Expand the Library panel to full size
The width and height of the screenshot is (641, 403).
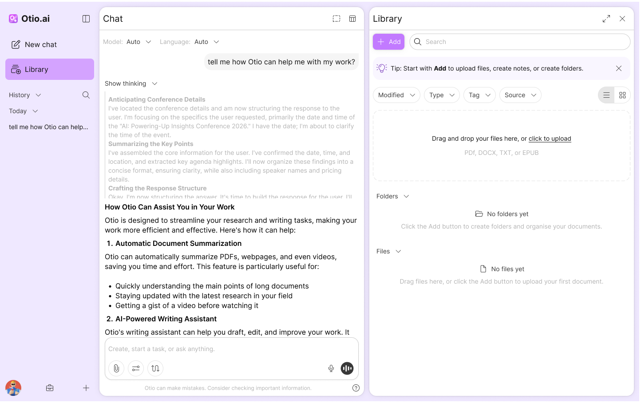point(606,19)
